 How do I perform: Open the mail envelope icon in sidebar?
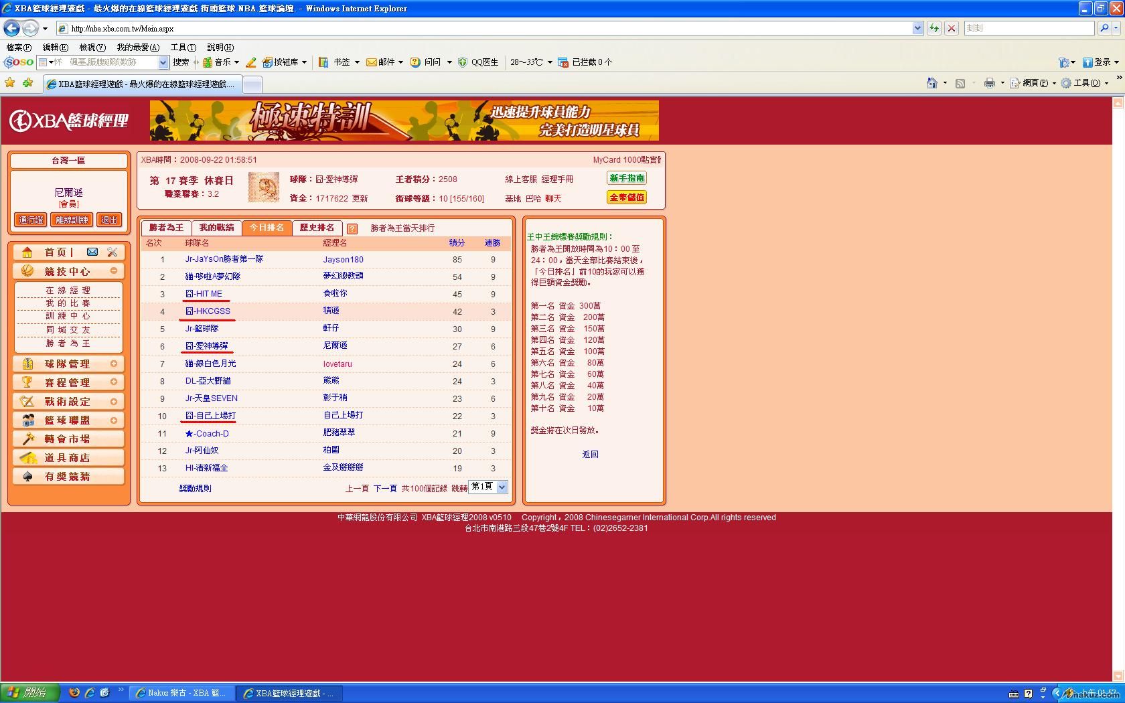[x=92, y=252]
